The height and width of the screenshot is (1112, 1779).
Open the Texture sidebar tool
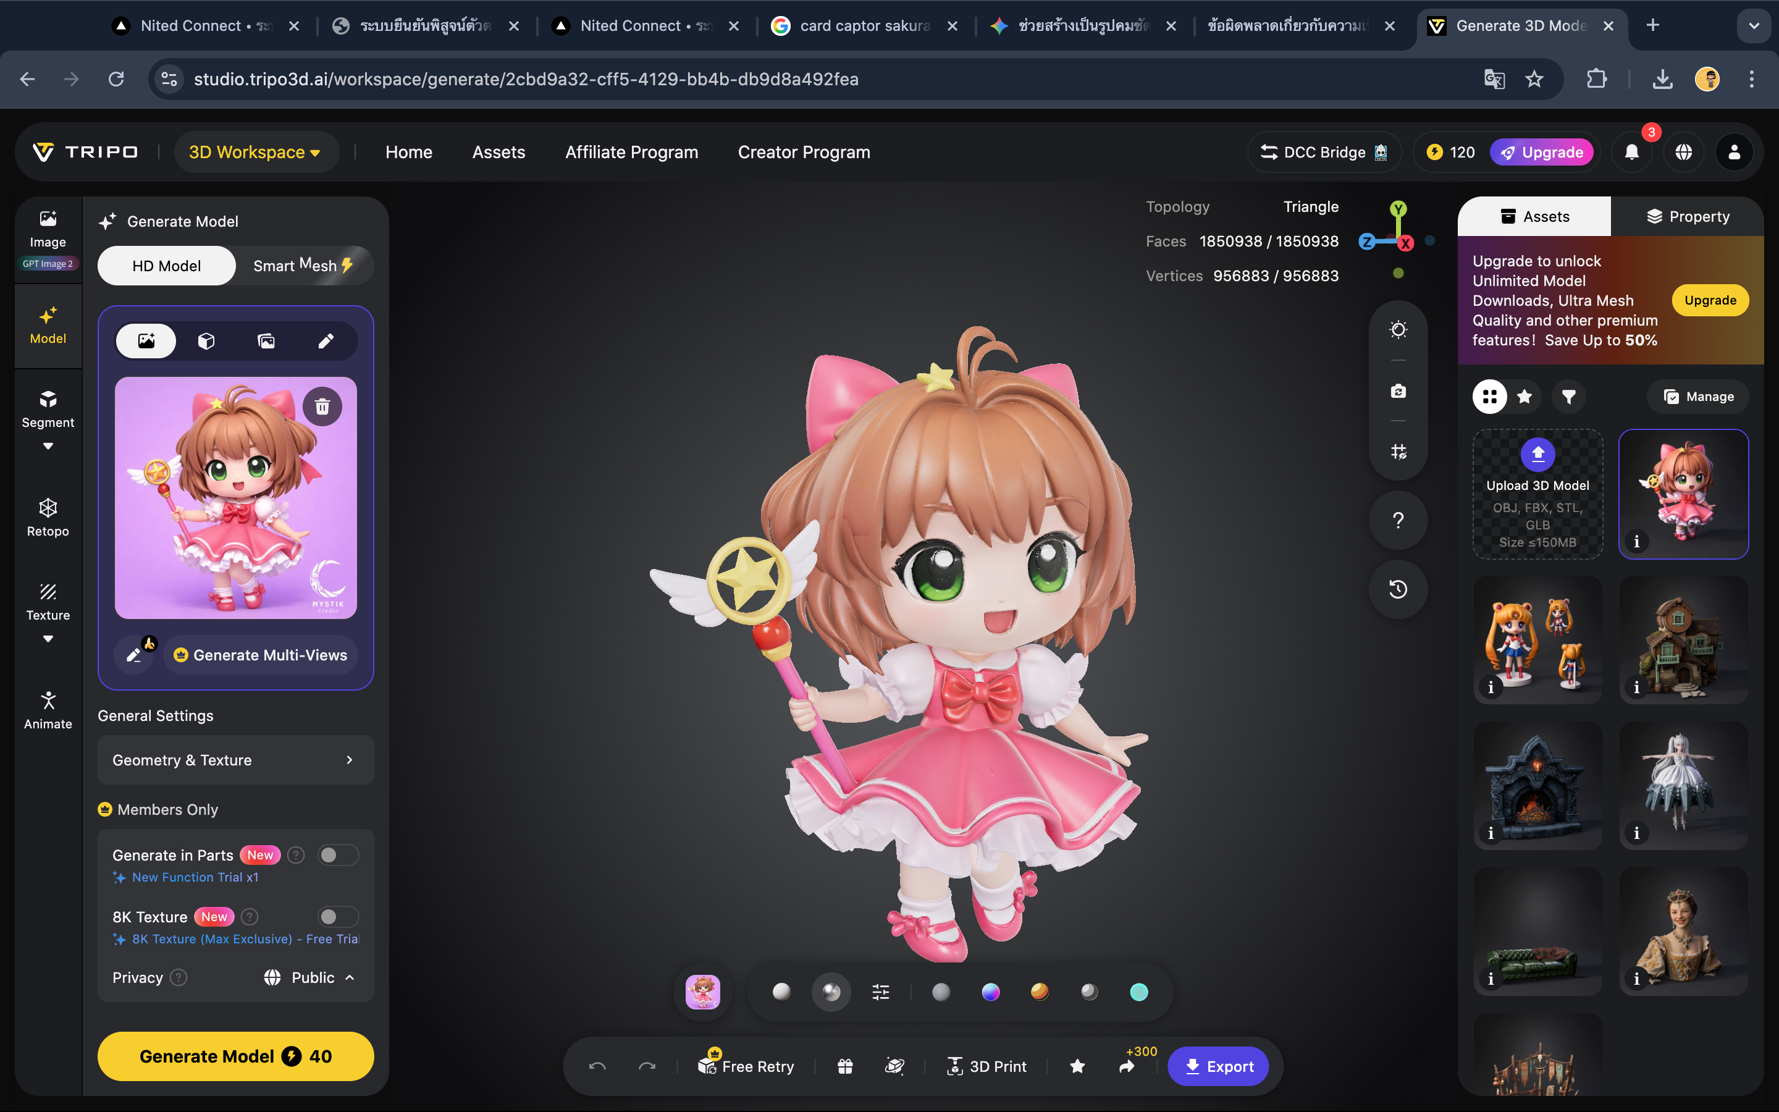click(48, 602)
